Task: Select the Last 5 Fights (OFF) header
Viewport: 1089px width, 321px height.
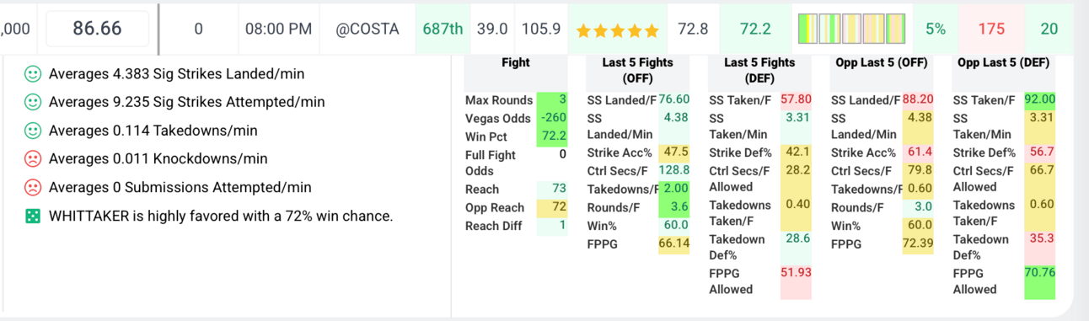Action: coord(638,70)
